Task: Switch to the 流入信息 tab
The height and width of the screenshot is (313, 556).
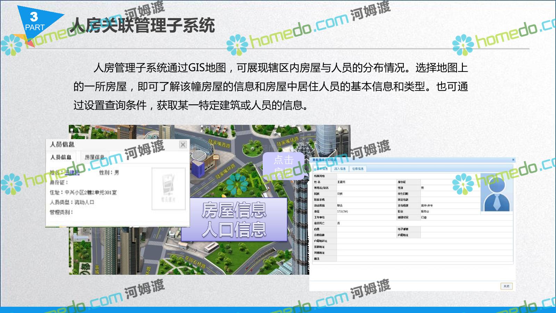Action: [340, 169]
